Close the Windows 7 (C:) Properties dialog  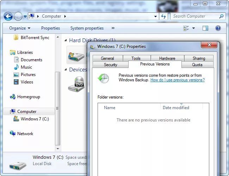209,45
